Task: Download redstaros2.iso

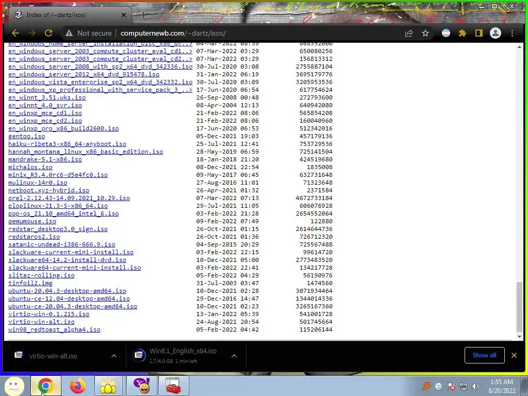Action: (x=34, y=237)
